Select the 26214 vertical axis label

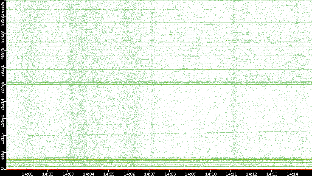click(x=2, y=104)
